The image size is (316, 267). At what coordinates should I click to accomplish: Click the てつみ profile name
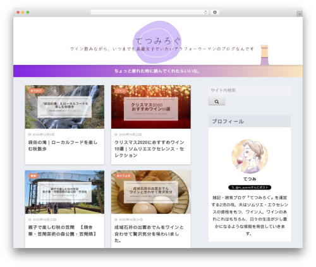click(250, 179)
